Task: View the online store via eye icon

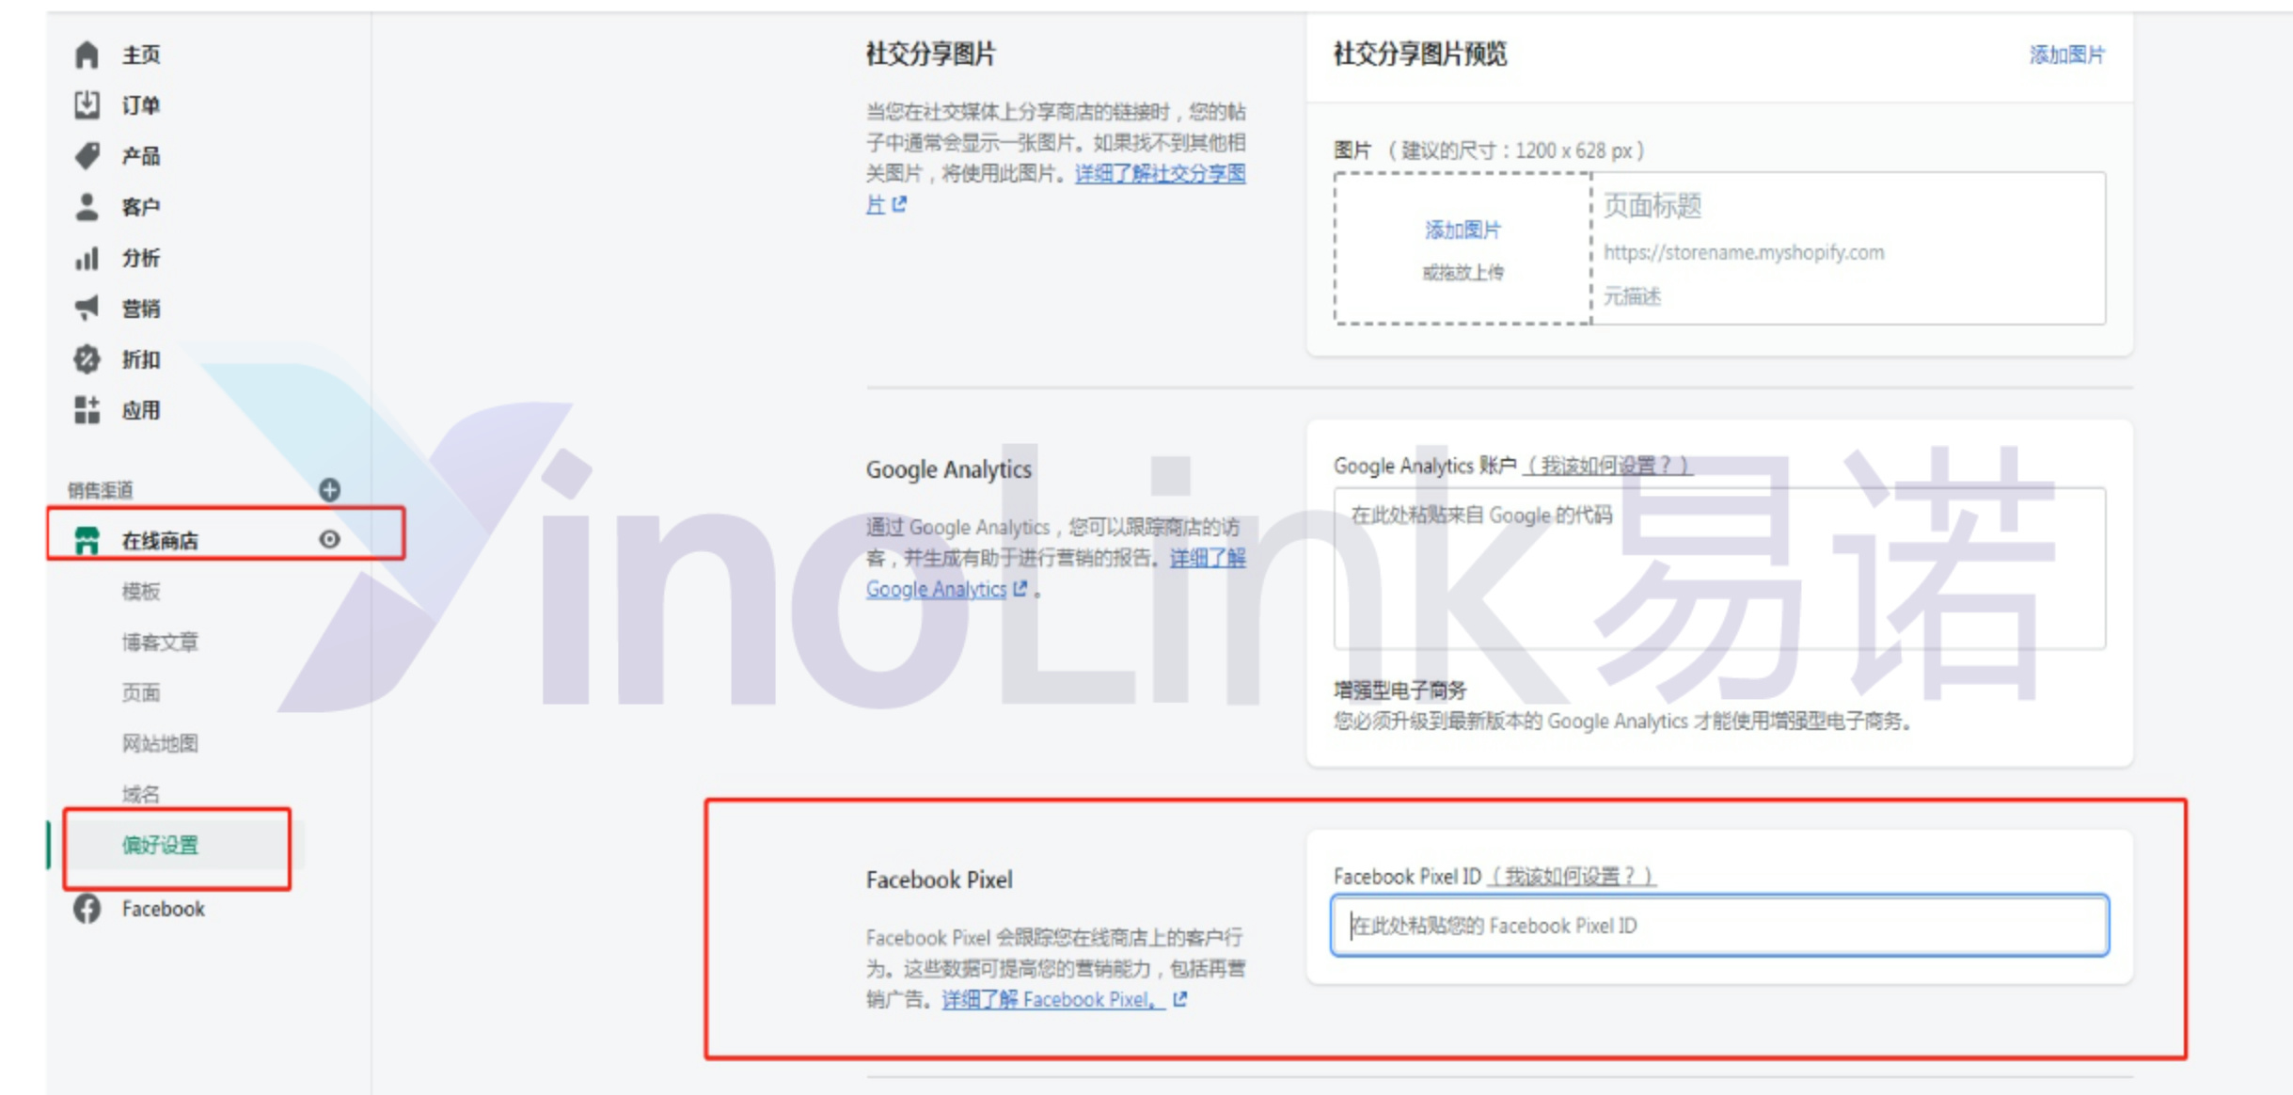Action: pyautogui.click(x=329, y=539)
